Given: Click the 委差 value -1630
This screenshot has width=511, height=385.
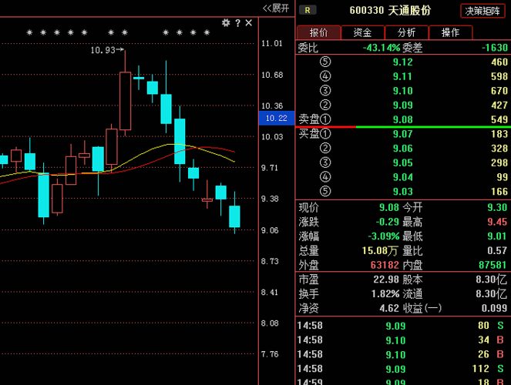Looking at the screenshot, I should tap(495, 48).
